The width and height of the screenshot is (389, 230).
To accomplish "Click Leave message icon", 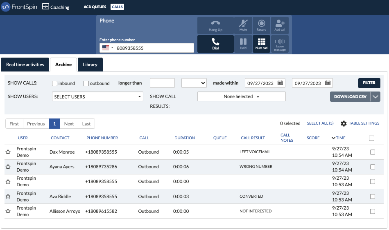I will pos(280,41).
